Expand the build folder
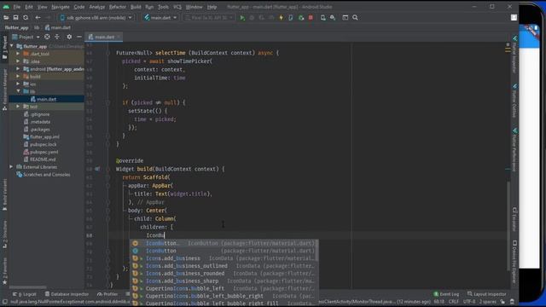 (x=18, y=76)
